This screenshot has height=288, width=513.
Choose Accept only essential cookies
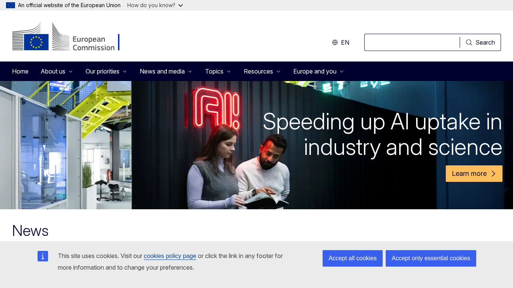pyautogui.click(x=431, y=258)
